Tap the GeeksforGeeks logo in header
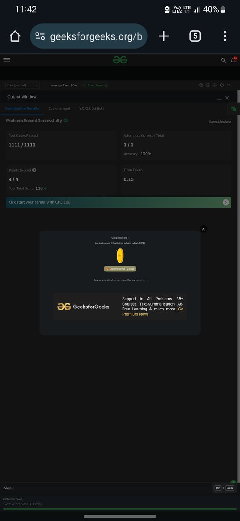This screenshot has width=240, height=521. tap(120, 60)
